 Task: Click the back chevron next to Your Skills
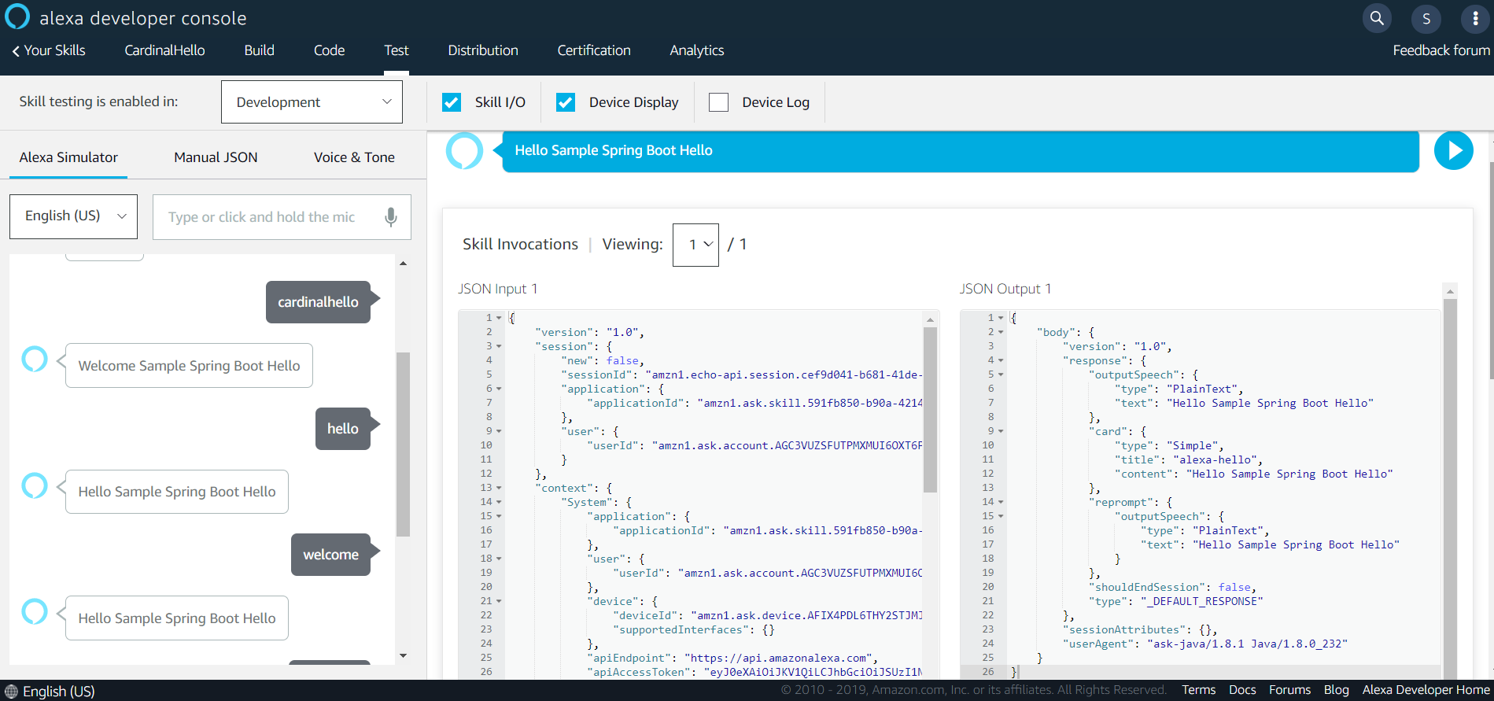point(16,51)
